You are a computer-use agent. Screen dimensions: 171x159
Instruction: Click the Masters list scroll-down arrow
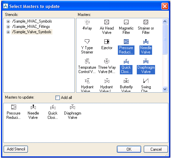165,89
